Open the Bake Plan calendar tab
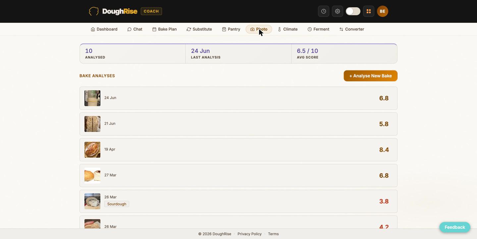Screen dimensions: 477x239 [x=164, y=29]
